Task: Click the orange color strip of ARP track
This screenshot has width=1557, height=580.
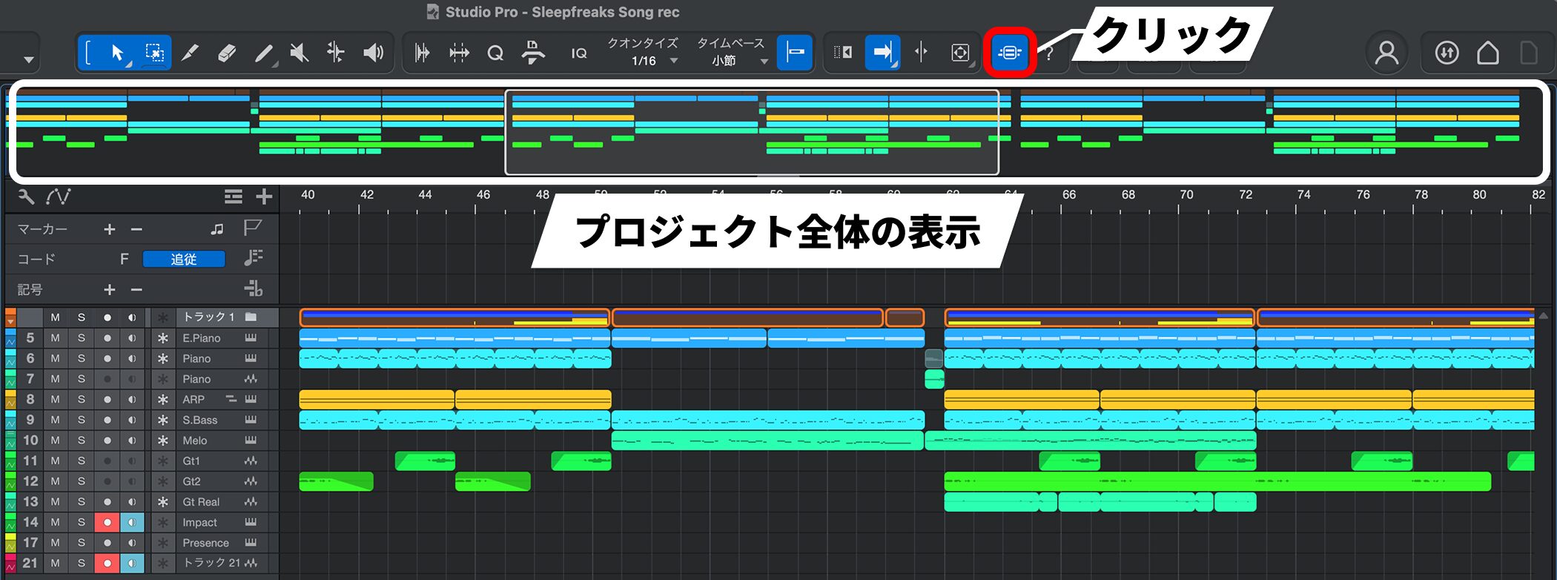Action: click(10, 400)
